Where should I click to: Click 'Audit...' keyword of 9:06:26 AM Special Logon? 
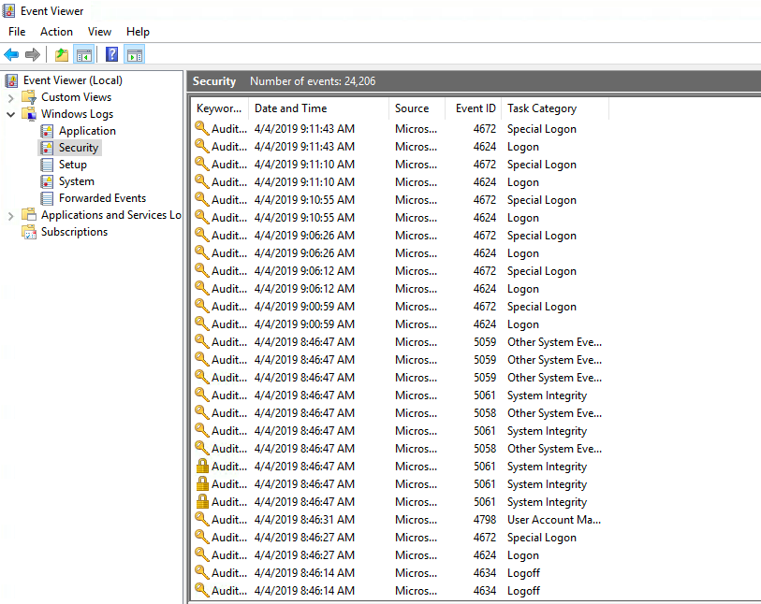229,235
